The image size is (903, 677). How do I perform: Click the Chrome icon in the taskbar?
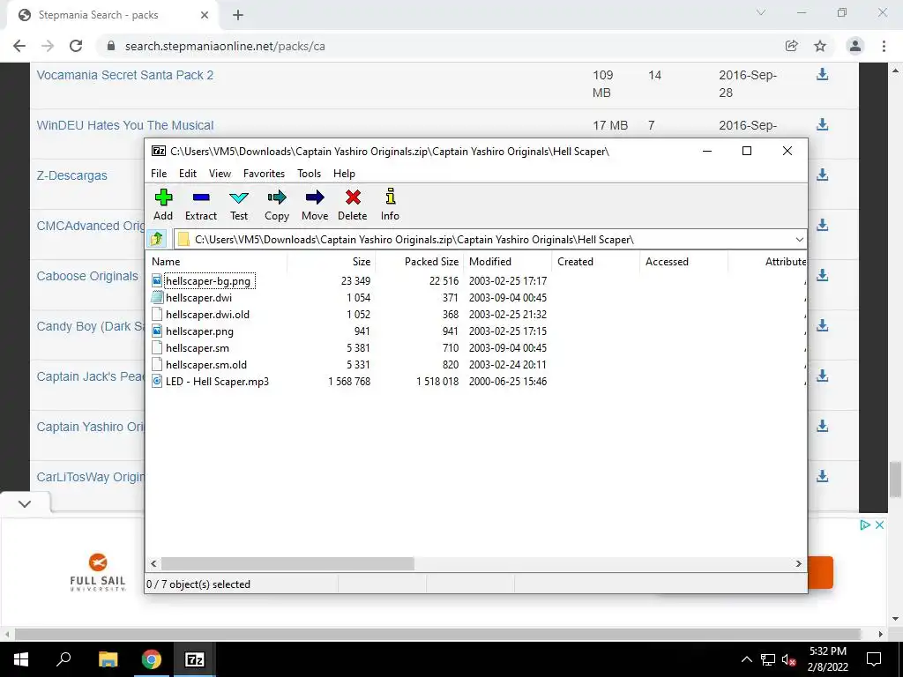[x=152, y=659]
